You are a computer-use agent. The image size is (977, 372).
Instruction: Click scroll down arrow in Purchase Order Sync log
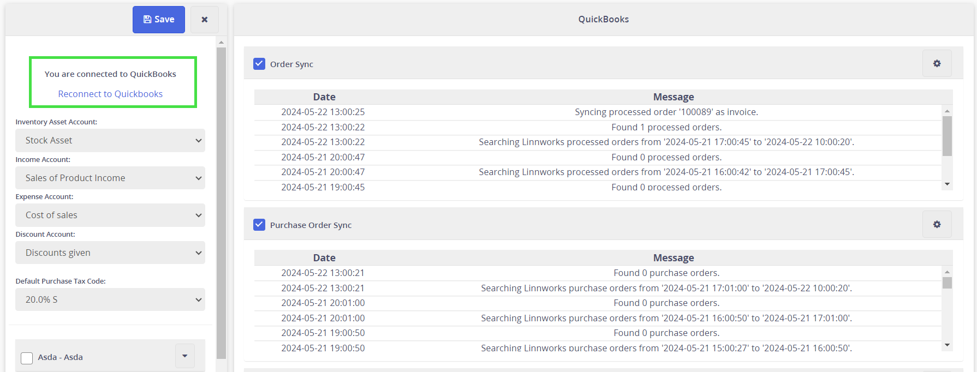pos(948,345)
